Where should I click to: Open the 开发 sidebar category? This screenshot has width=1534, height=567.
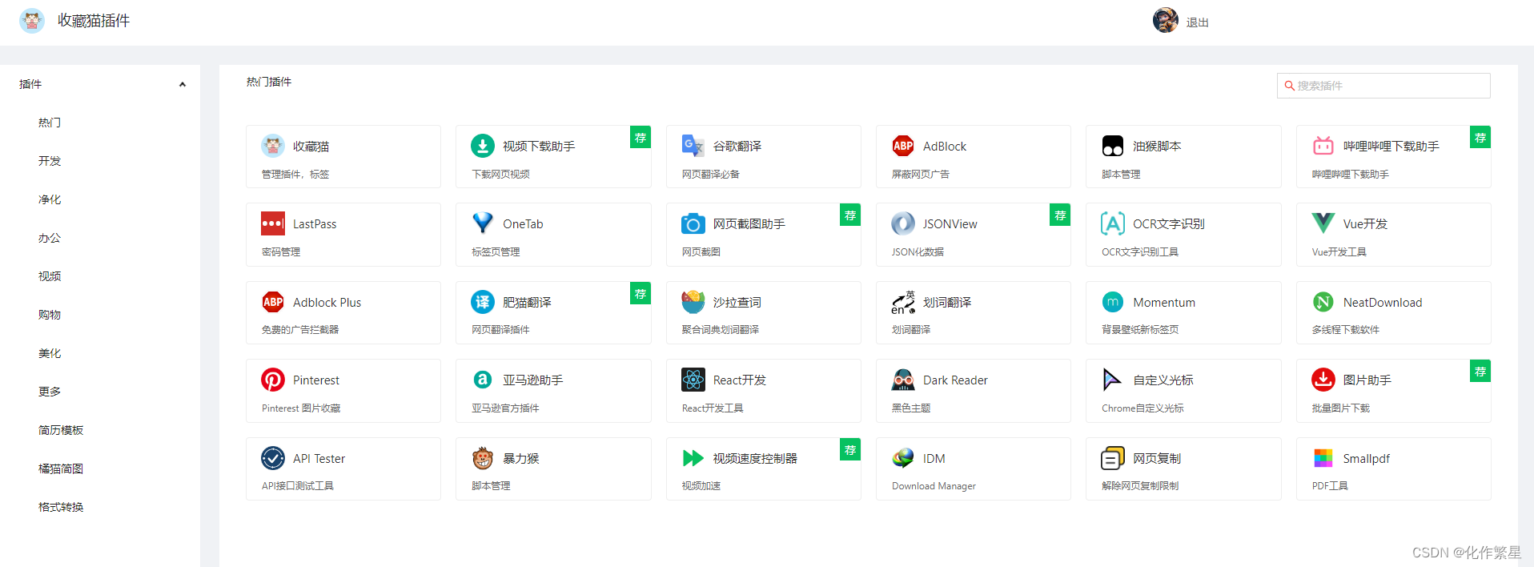50,161
